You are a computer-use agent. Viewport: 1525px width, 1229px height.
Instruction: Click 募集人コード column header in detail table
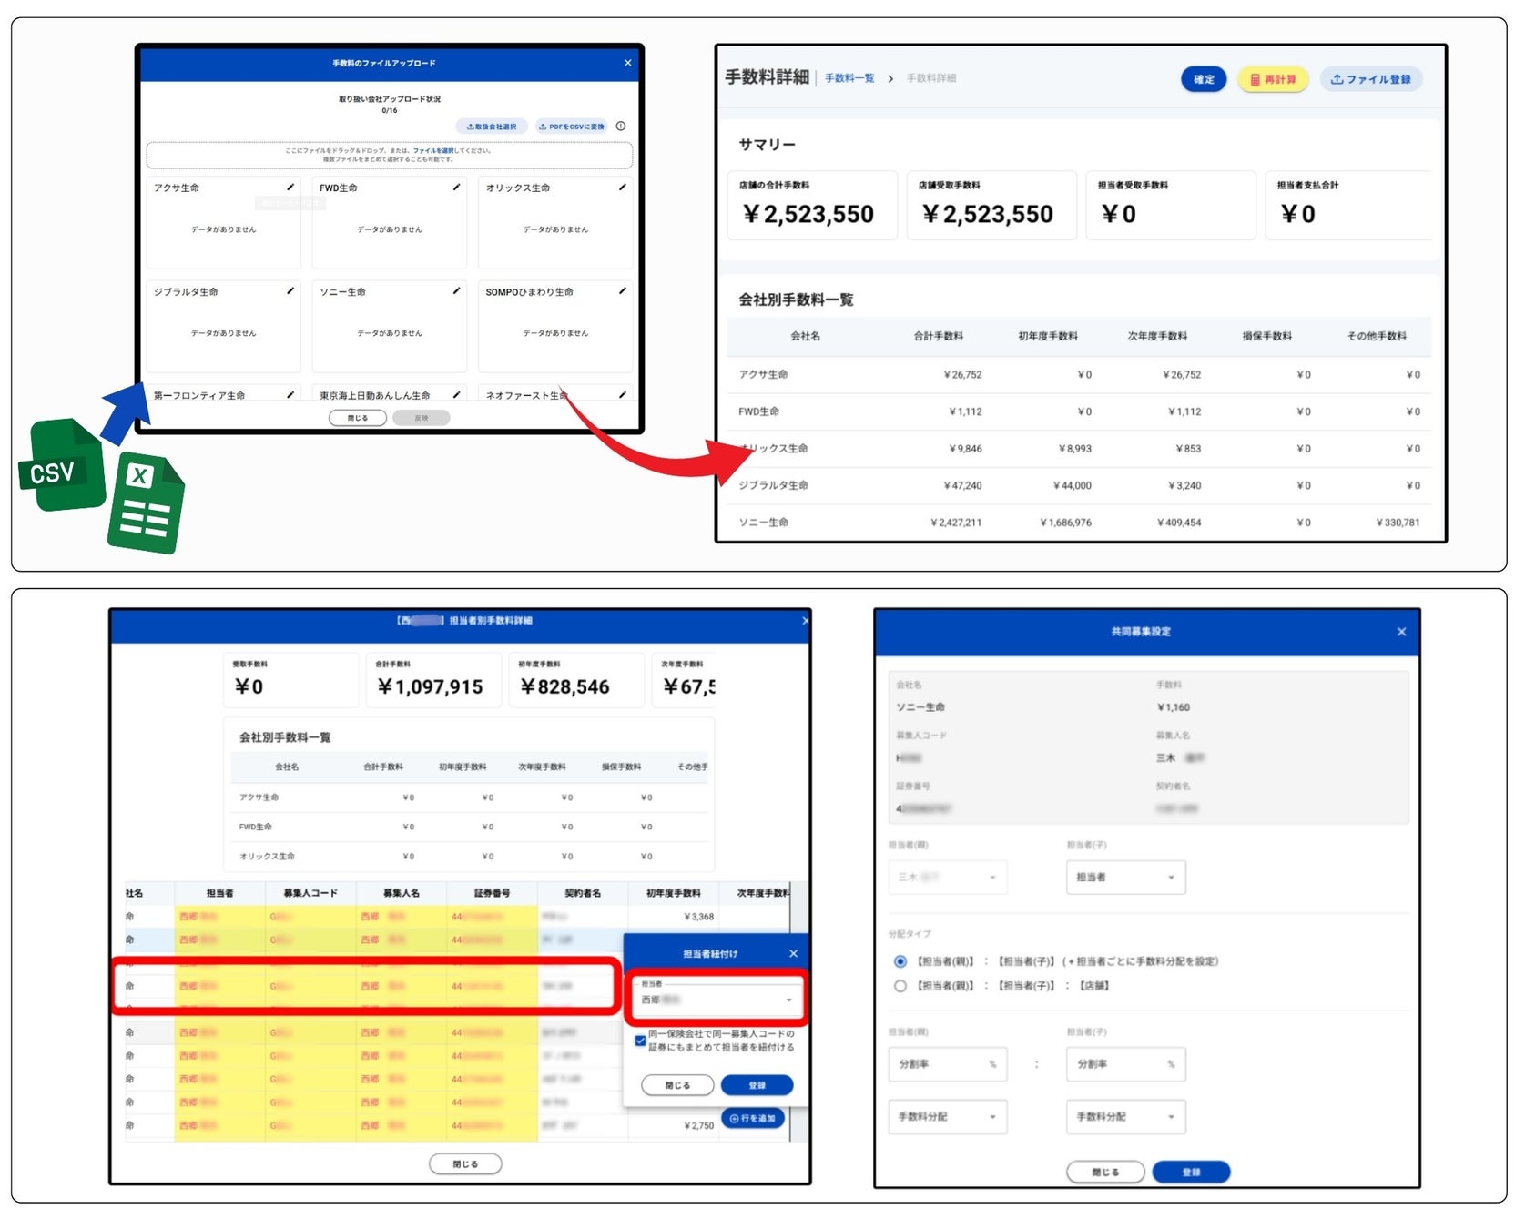pyautogui.click(x=310, y=893)
